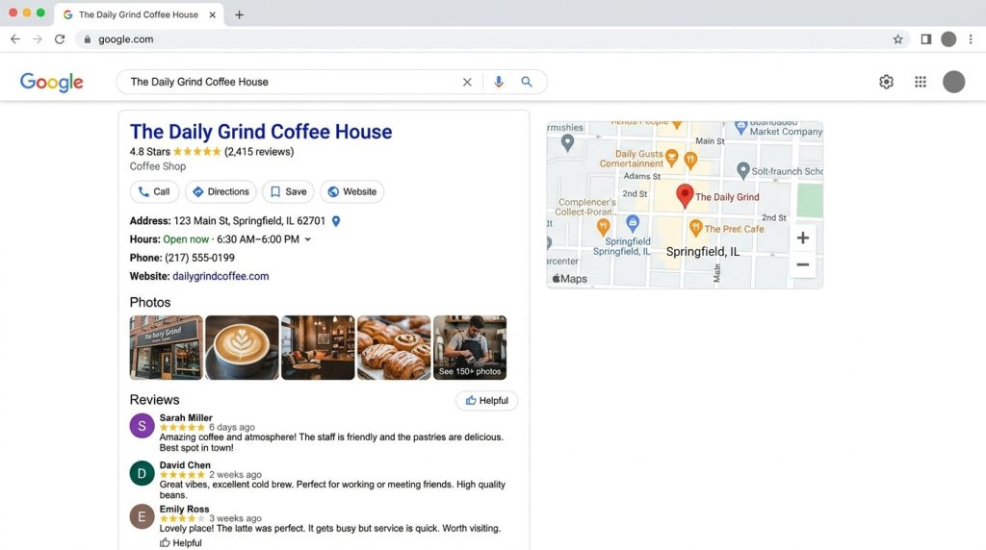This screenshot has width=986, height=550.
Task: Click the profile avatar in the browser toolbar
Action: click(x=948, y=38)
